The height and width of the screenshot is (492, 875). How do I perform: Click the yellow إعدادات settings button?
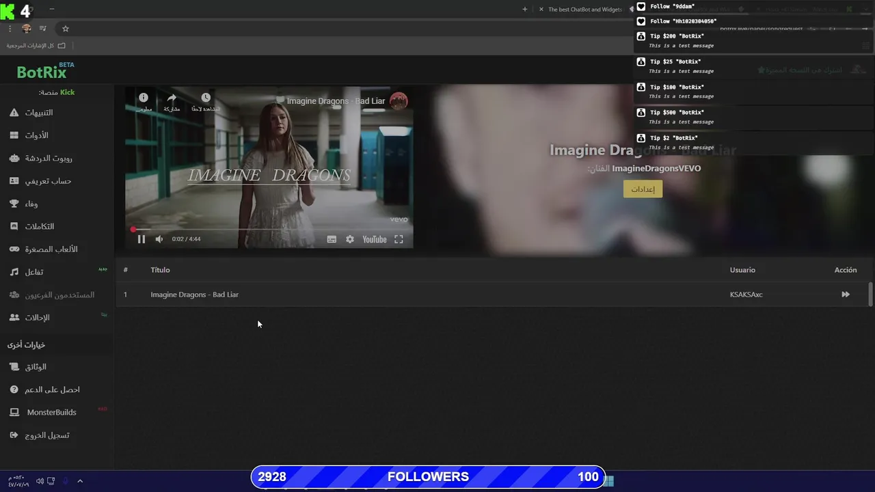[x=643, y=189]
